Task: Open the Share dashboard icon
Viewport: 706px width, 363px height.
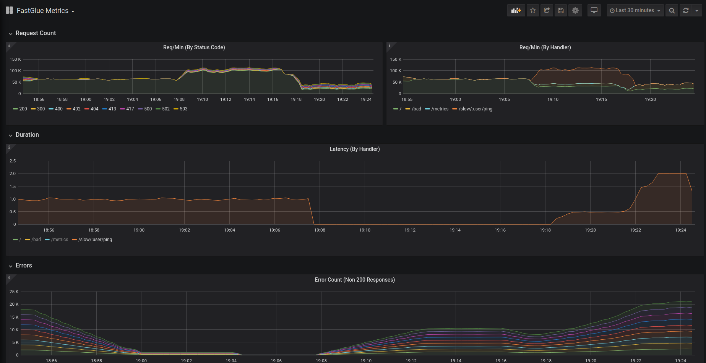Action: click(547, 10)
